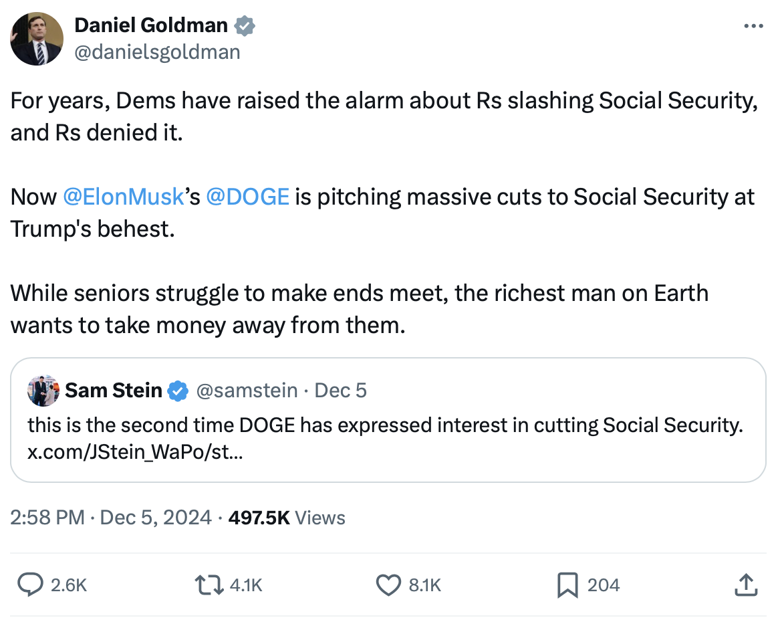Click the @ElonMusk mention link
This screenshot has width=782, height=622.
123,197
